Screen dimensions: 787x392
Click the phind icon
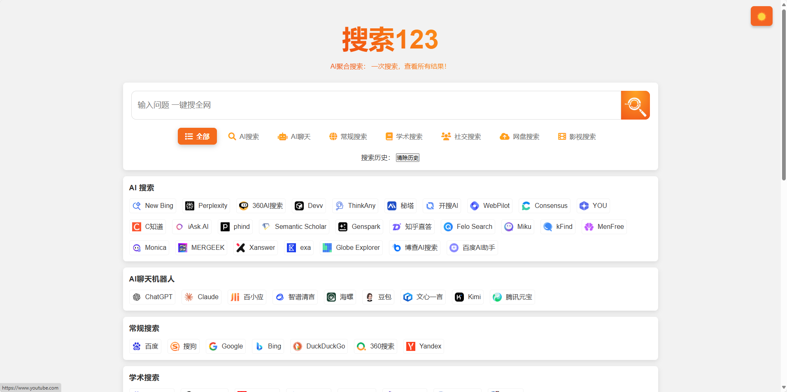(x=225, y=227)
